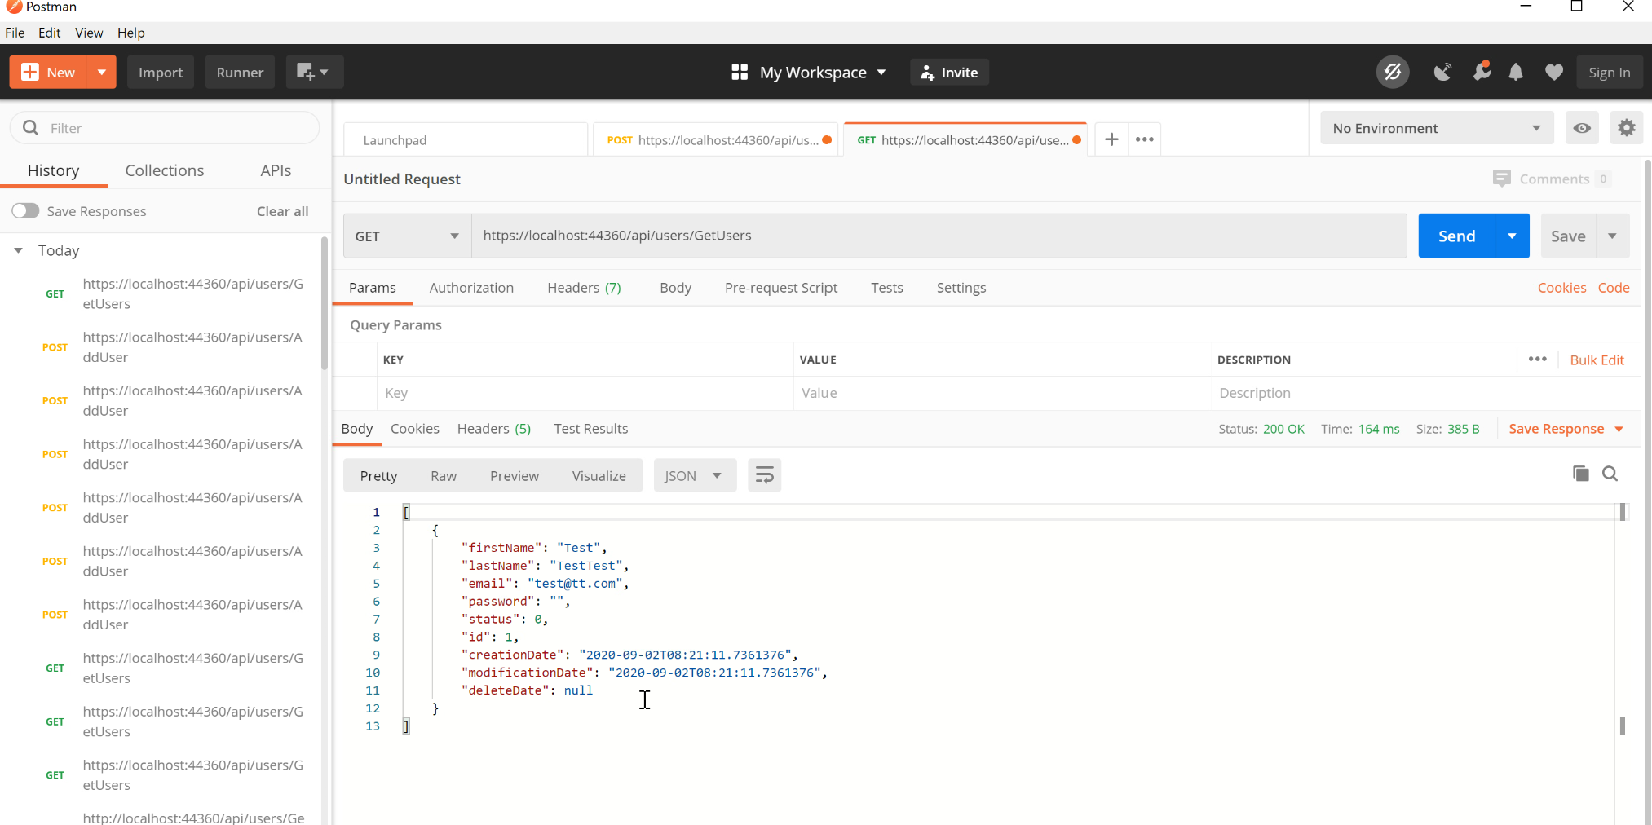Open environment manage gear icon

[1626, 128]
